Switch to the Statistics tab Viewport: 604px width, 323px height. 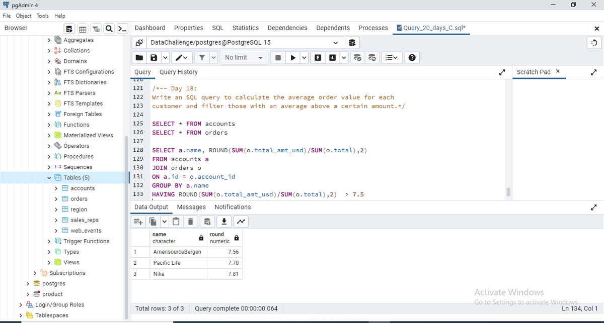click(x=246, y=28)
